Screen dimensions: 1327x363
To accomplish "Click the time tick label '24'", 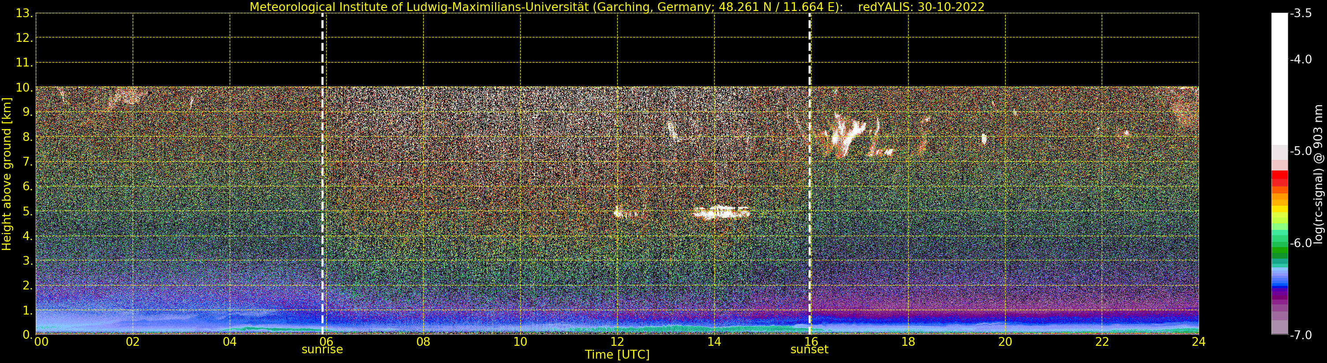I will point(1199,342).
